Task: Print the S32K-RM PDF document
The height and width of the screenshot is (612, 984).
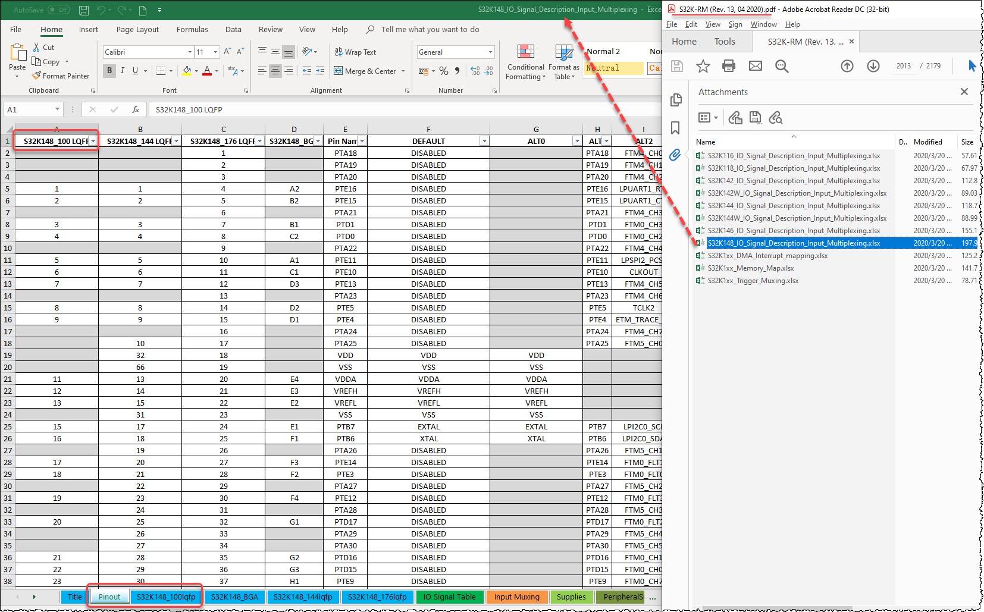Action: click(x=729, y=66)
